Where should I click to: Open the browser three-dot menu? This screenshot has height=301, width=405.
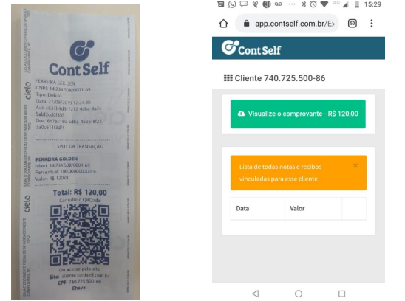[372, 24]
